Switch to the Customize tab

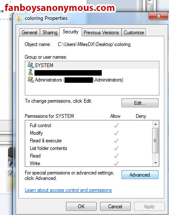tap(134, 33)
